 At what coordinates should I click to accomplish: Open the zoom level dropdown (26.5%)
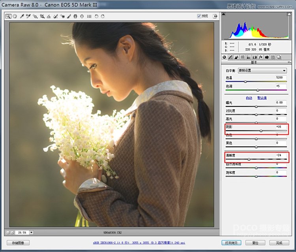coord(32,233)
